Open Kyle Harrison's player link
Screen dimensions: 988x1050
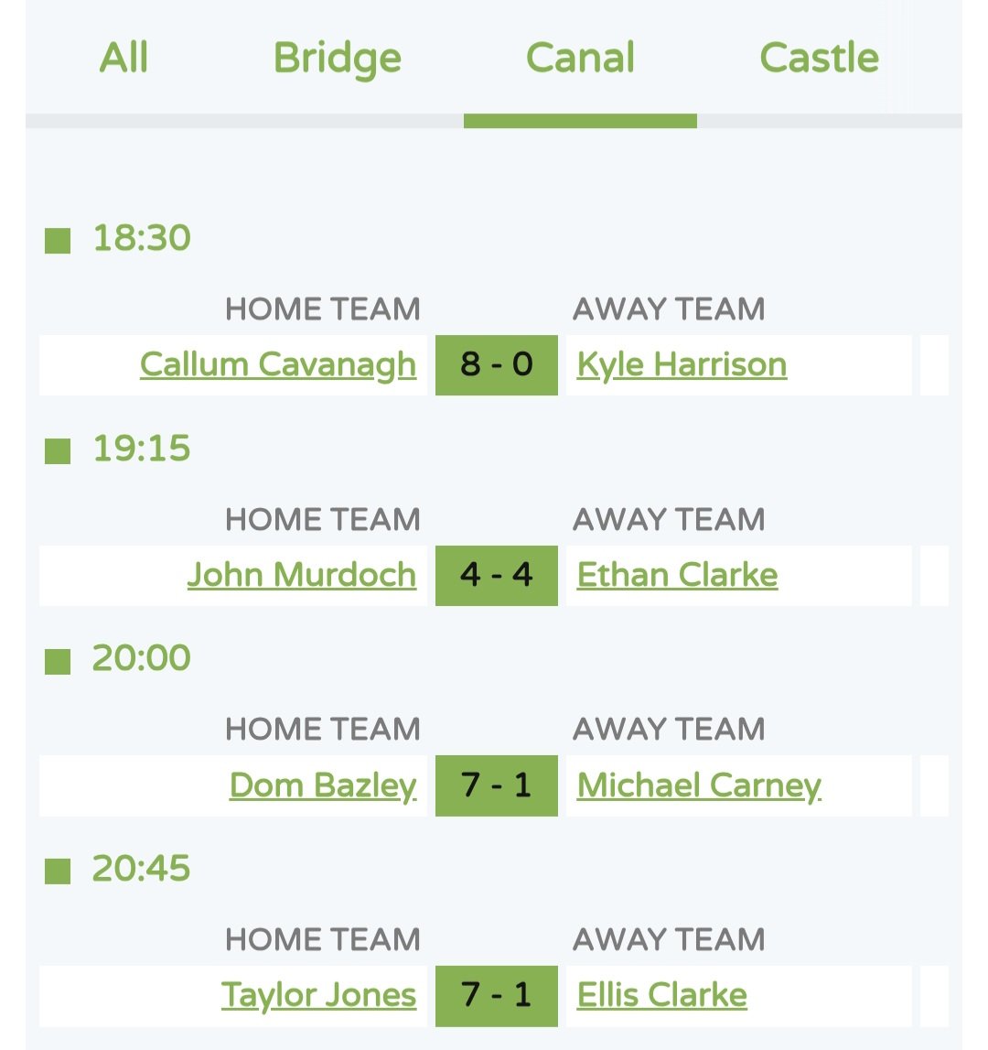[682, 365]
